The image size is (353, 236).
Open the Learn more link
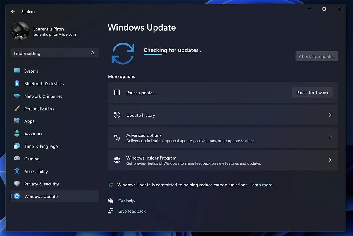coord(261,185)
